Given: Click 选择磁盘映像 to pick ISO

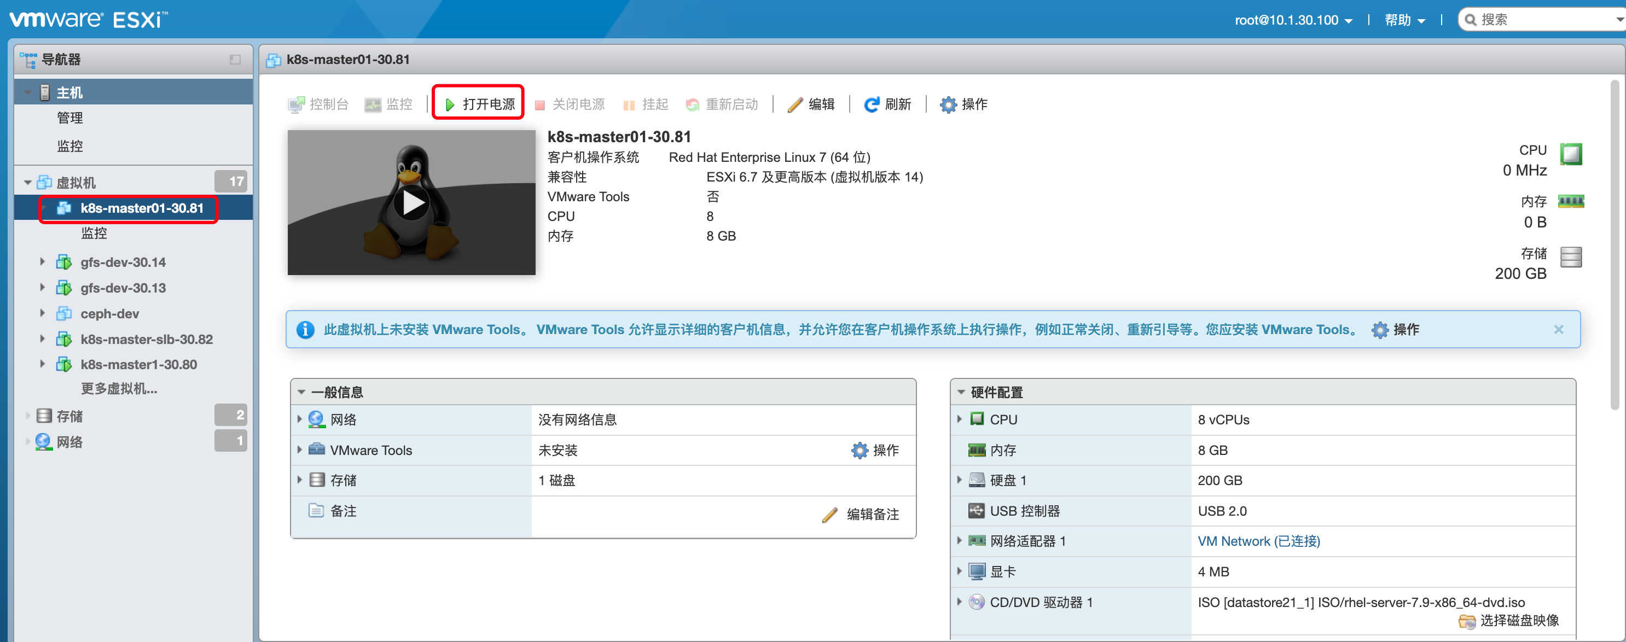Looking at the screenshot, I should pos(1508,621).
